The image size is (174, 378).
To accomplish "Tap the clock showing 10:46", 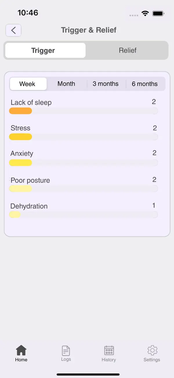I will [x=28, y=13].
